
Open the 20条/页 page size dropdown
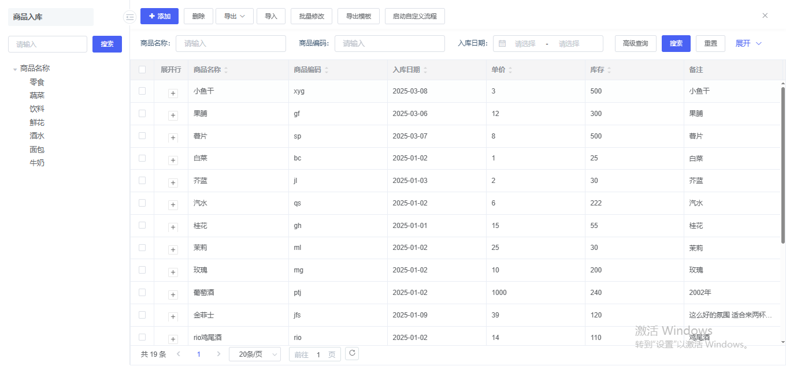(255, 354)
